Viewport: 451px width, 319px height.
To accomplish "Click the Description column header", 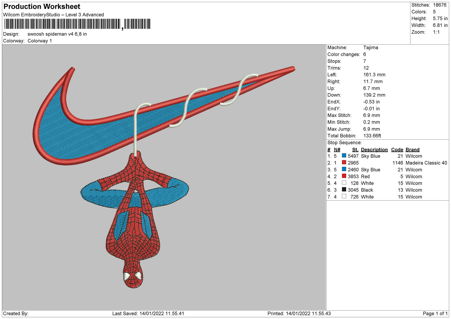I will [374, 149].
